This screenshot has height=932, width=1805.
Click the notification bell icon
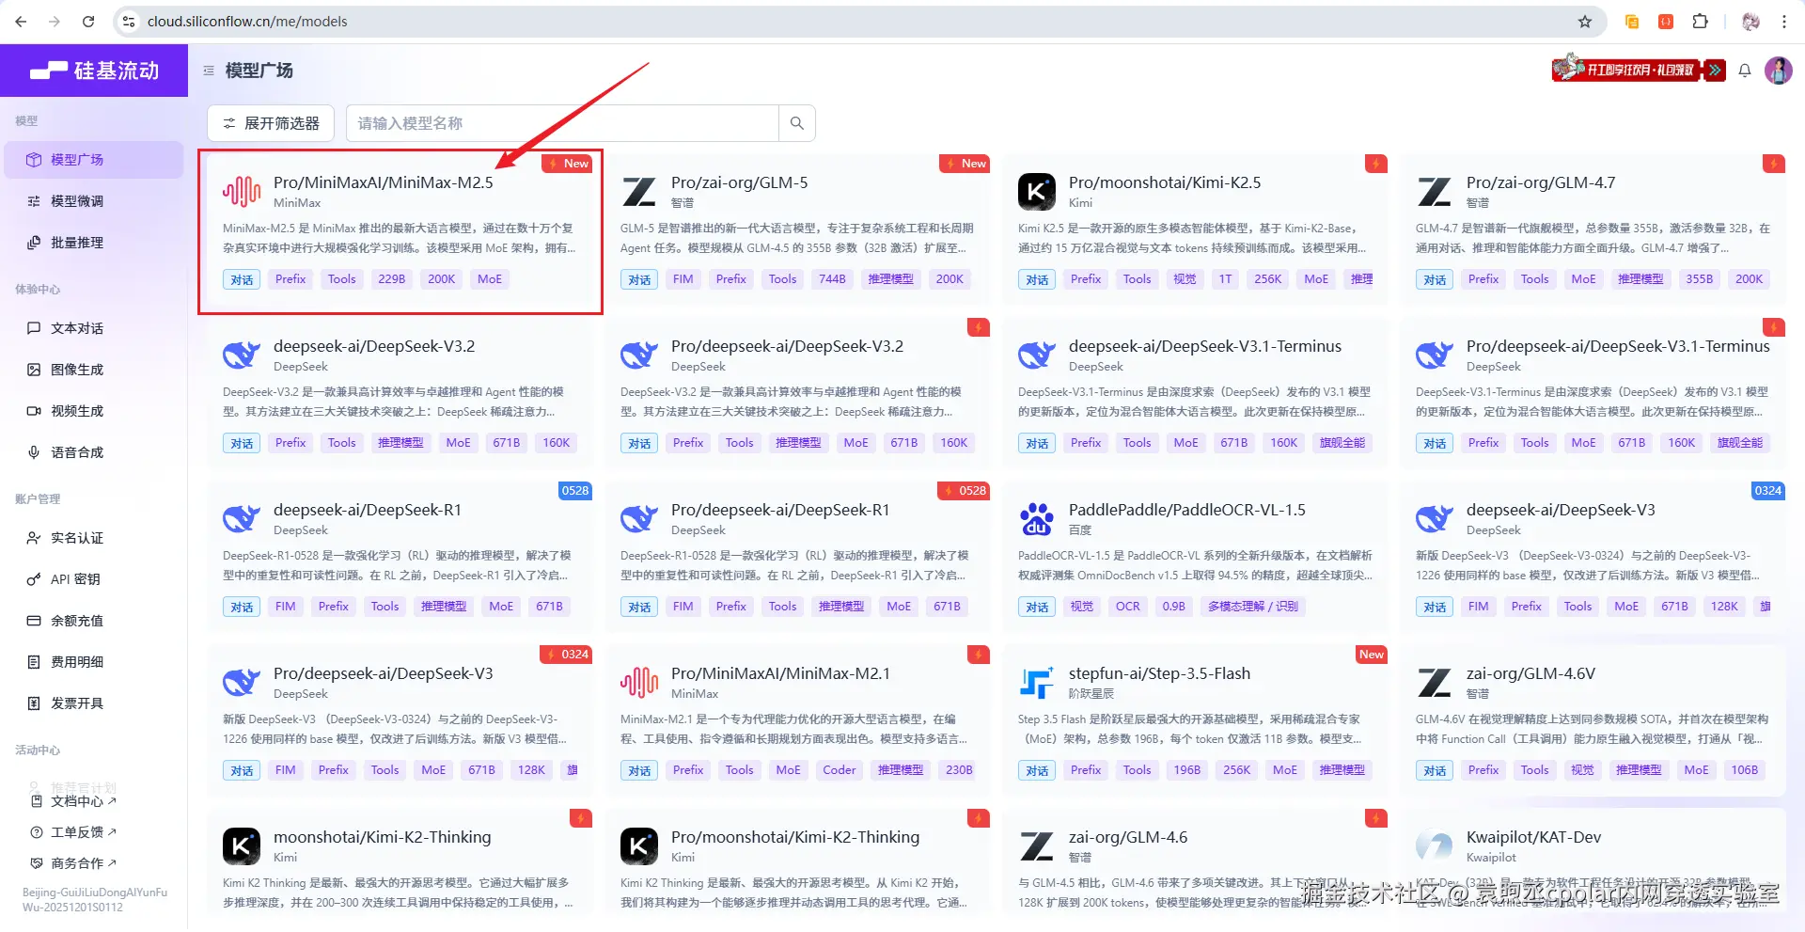[1745, 71]
